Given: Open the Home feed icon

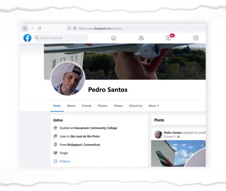Looking at the screenshot, I should coord(113,38).
